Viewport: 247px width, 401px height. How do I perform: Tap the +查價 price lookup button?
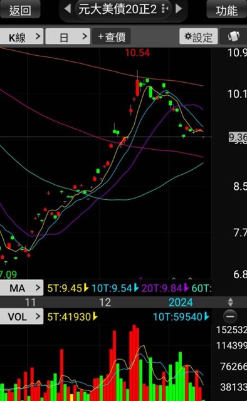pyautogui.click(x=112, y=36)
